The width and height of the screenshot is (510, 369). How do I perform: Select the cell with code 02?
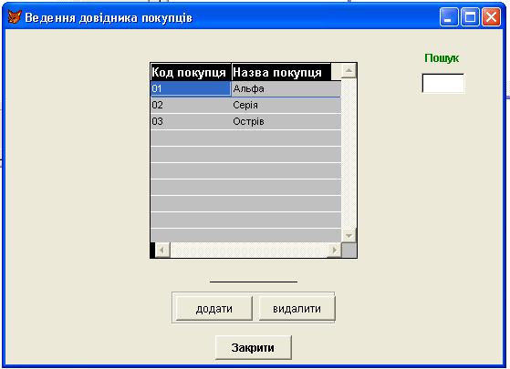191,105
